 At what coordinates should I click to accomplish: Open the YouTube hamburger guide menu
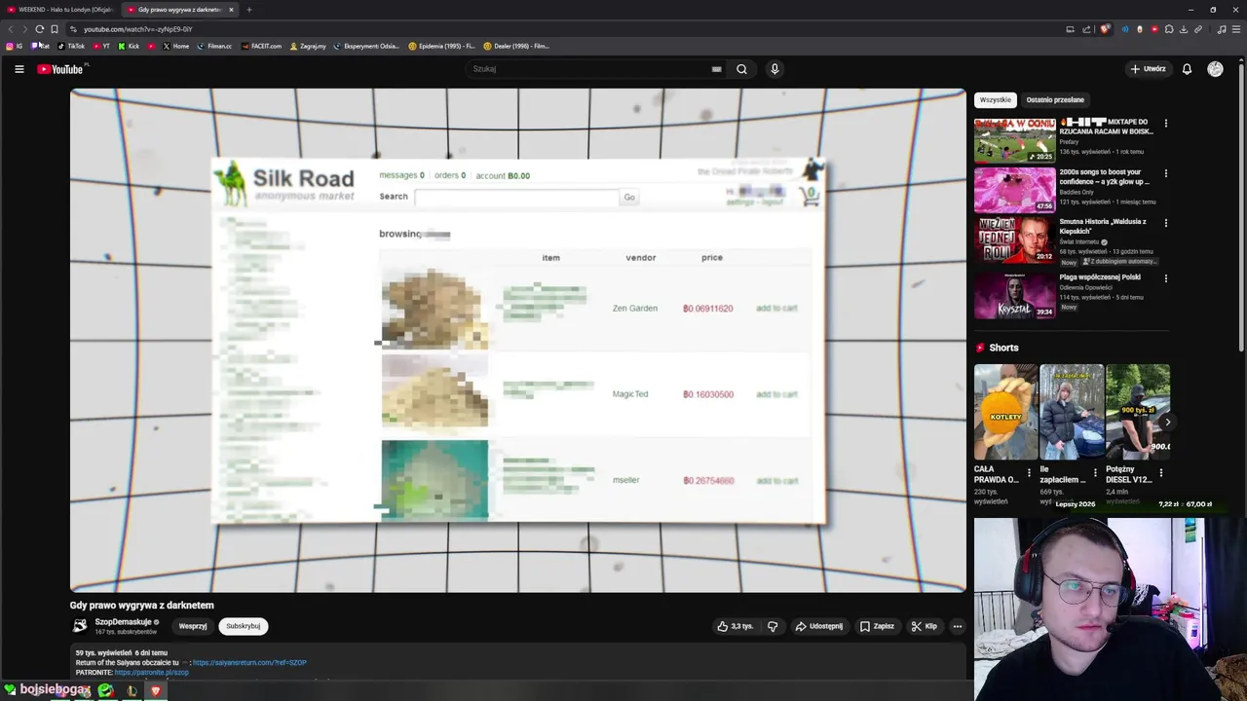point(19,69)
